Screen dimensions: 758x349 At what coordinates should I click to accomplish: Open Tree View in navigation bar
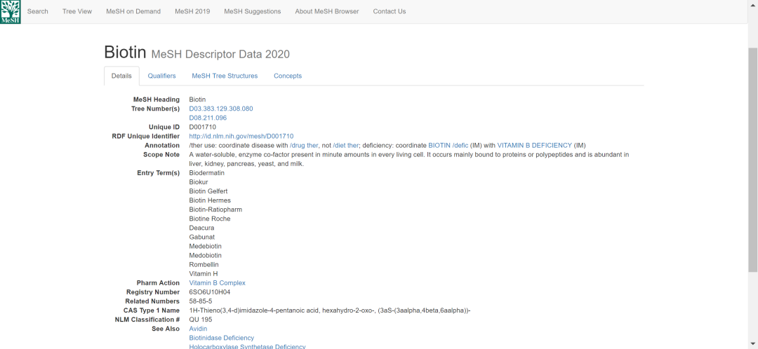point(77,11)
